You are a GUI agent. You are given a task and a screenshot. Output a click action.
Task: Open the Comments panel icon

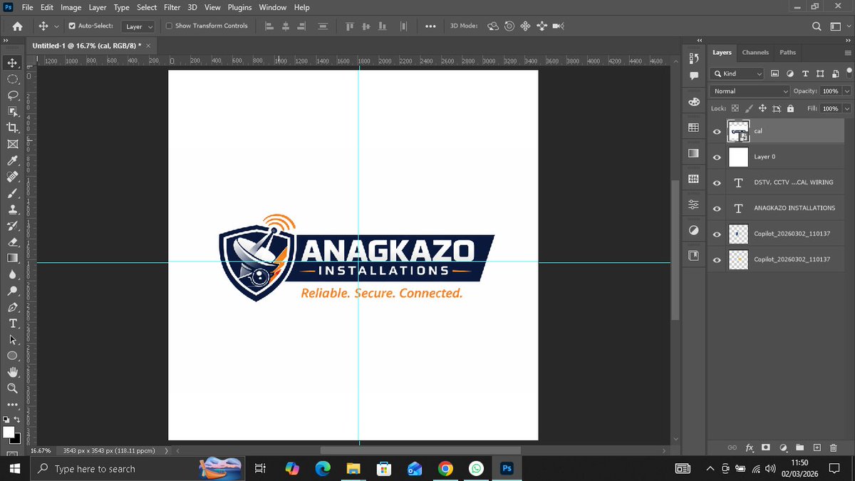(693, 76)
